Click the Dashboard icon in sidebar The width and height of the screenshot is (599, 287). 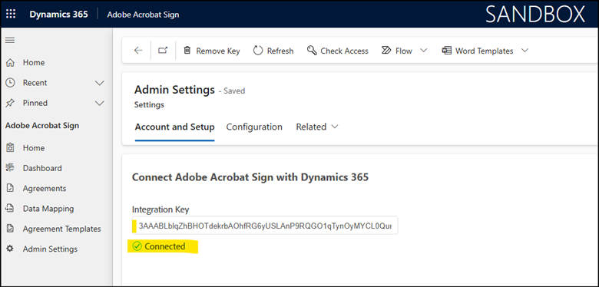click(x=11, y=168)
